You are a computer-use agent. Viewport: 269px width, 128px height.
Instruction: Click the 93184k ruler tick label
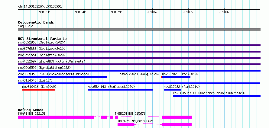click(x=80, y=12)
